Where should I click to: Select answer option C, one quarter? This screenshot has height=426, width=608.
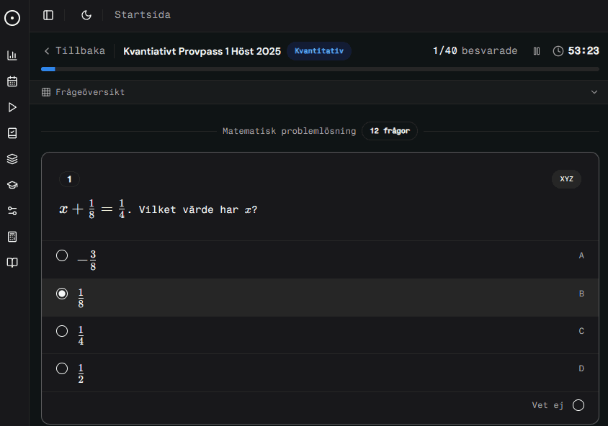click(x=62, y=331)
